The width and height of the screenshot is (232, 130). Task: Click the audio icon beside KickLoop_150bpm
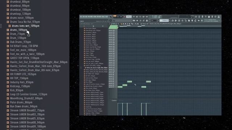8,86
